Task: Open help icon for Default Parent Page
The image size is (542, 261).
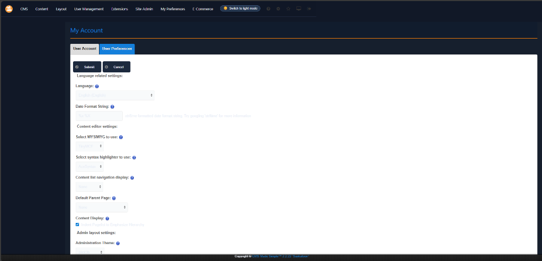Action: tap(114, 198)
